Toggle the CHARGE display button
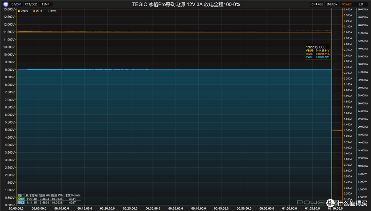Image resolution: width=371 pixels, height=211 pixels. coord(317,4)
